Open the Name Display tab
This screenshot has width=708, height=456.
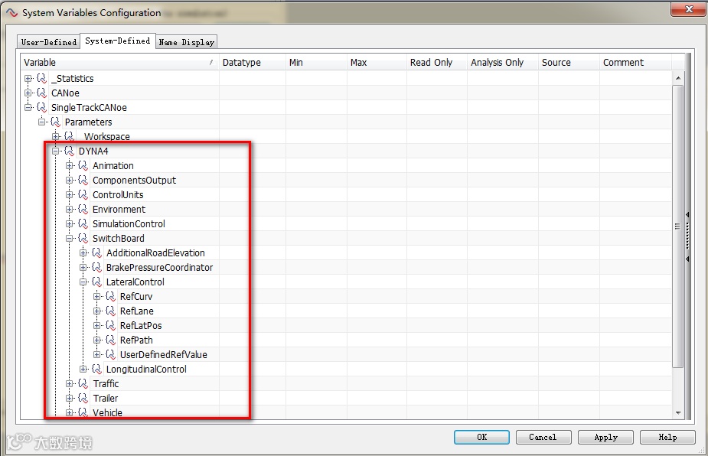[187, 42]
